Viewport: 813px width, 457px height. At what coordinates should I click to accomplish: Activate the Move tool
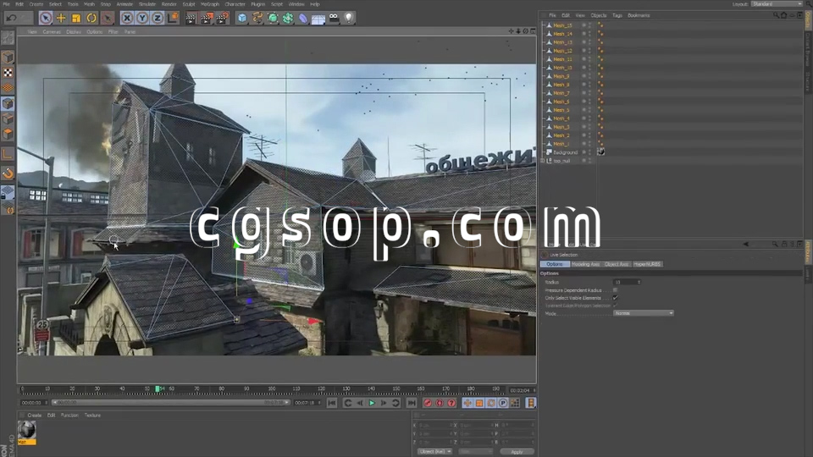point(61,18)
